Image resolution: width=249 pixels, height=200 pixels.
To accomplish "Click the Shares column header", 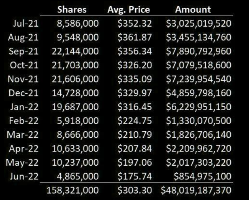I will tap(74, 9).
